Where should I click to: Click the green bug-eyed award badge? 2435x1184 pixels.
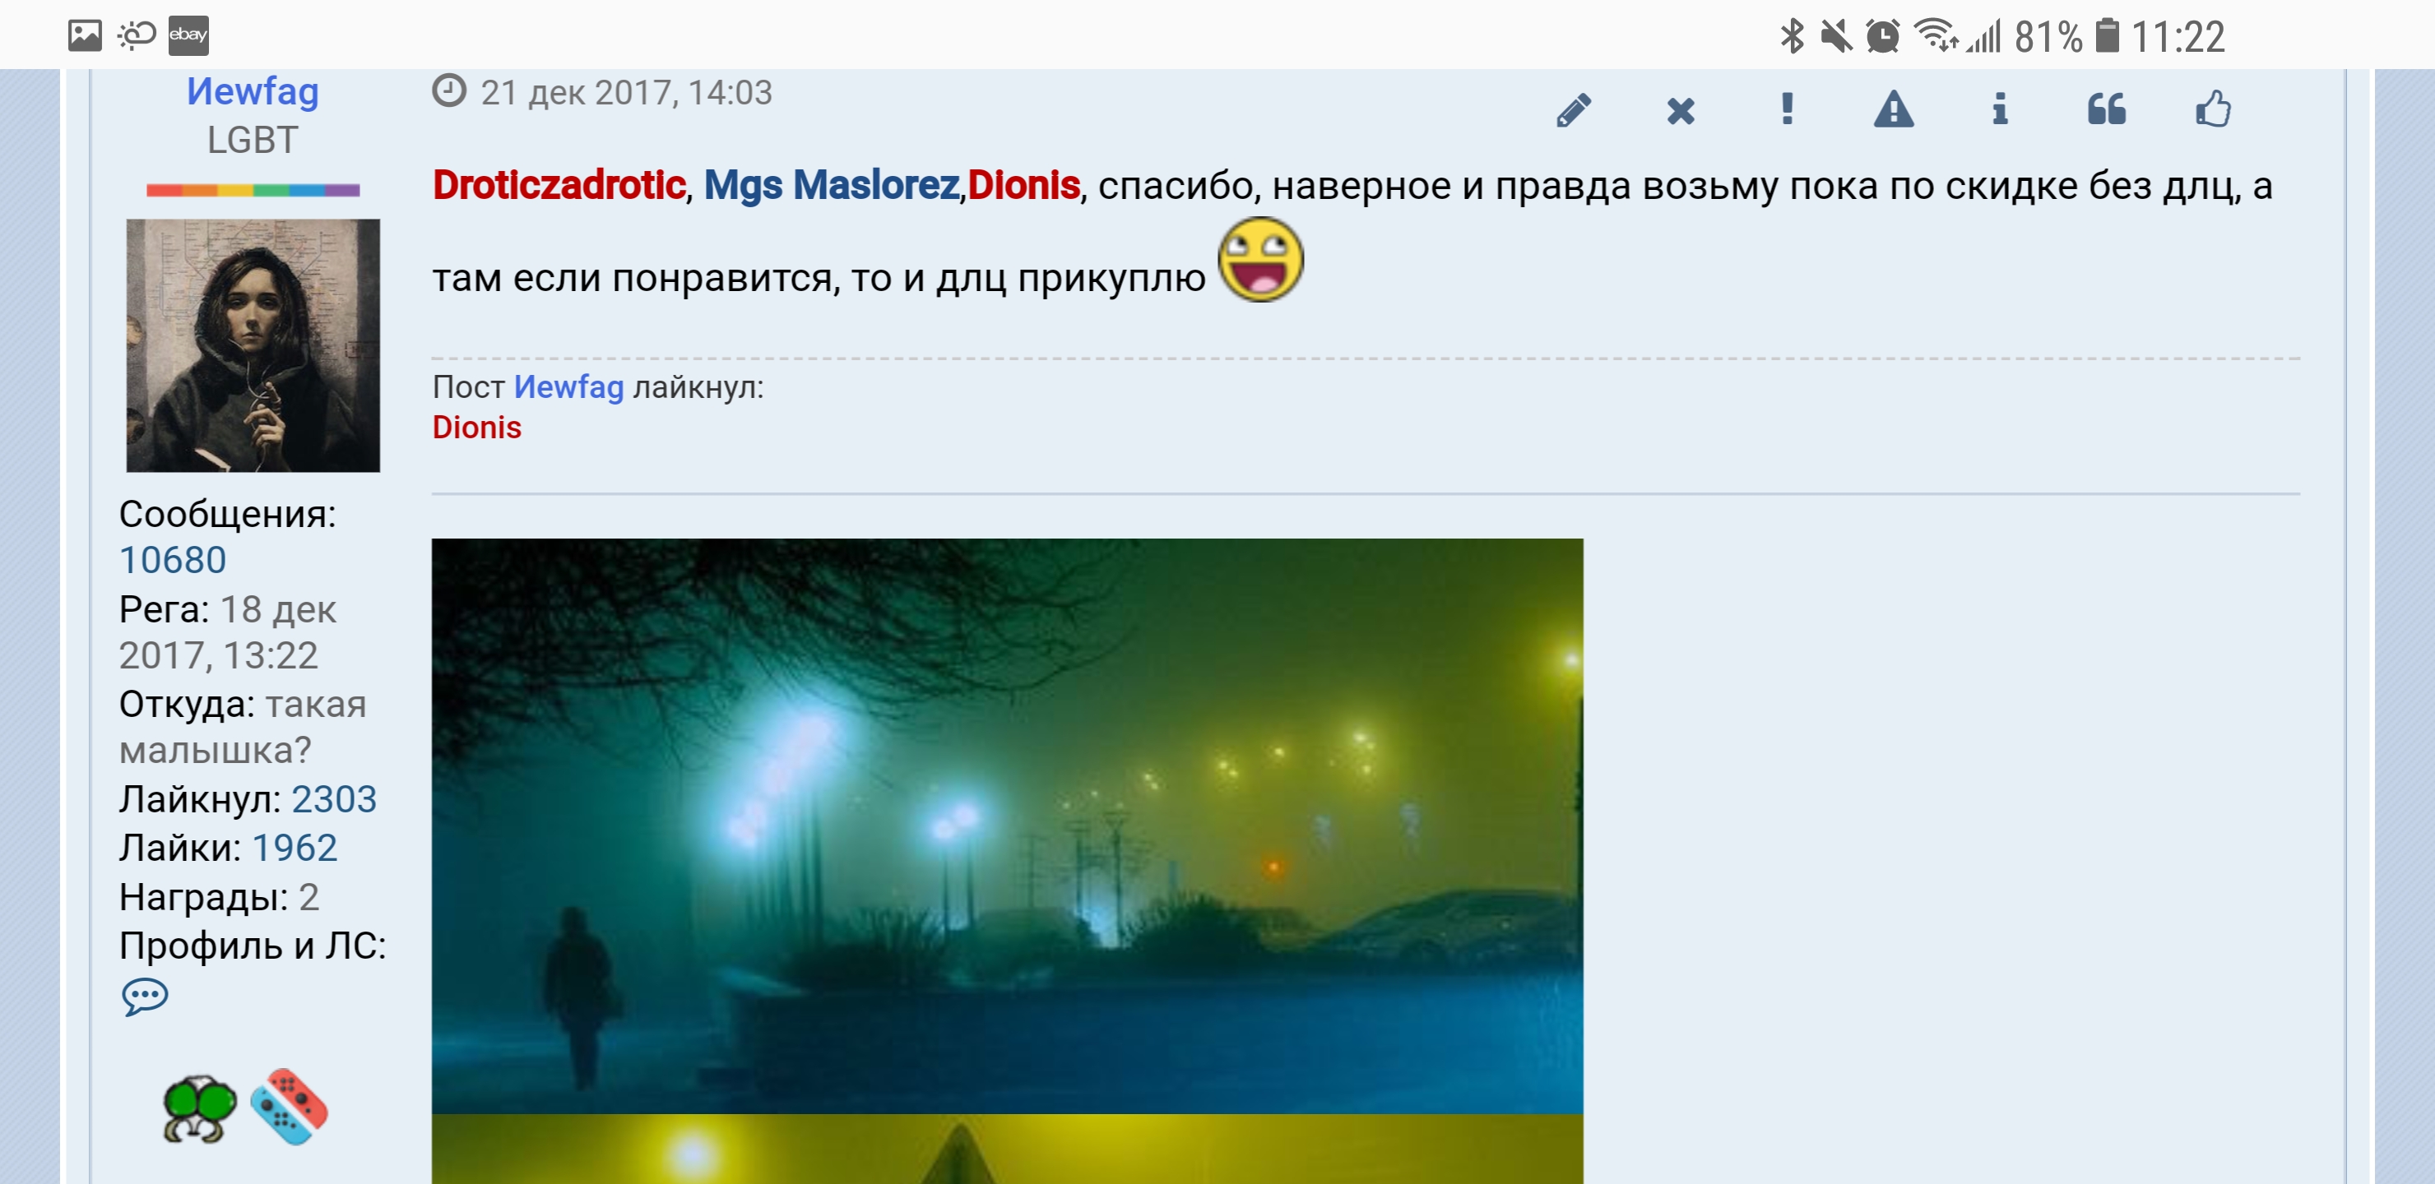[198, 1108]
